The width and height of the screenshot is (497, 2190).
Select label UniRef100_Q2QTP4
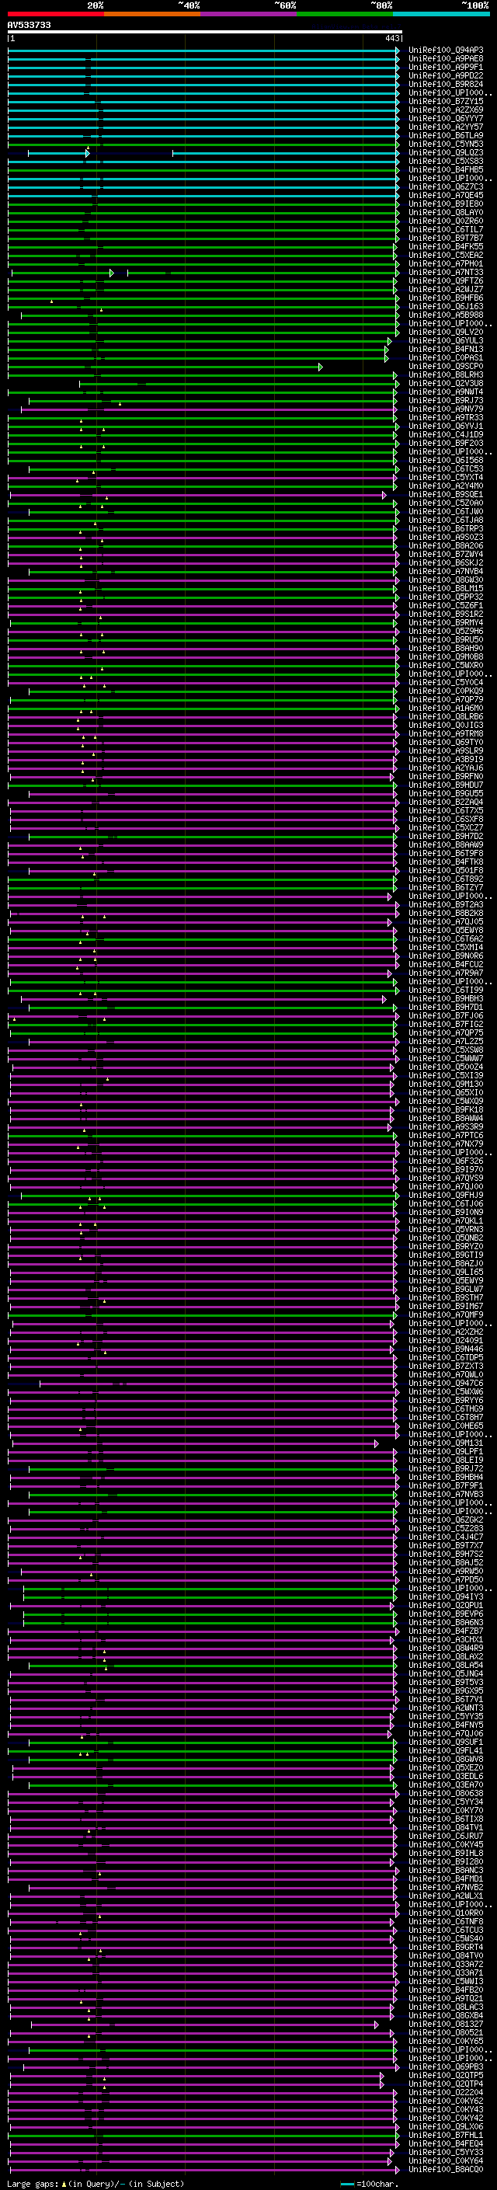pyautogui.click(x=446, y=2083)
